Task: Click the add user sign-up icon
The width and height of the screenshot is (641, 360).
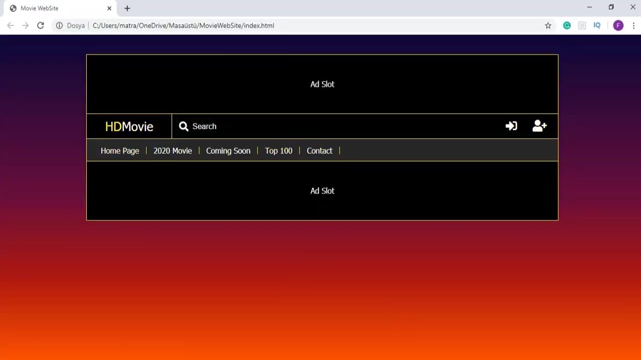Action: [x=539, y=126]
